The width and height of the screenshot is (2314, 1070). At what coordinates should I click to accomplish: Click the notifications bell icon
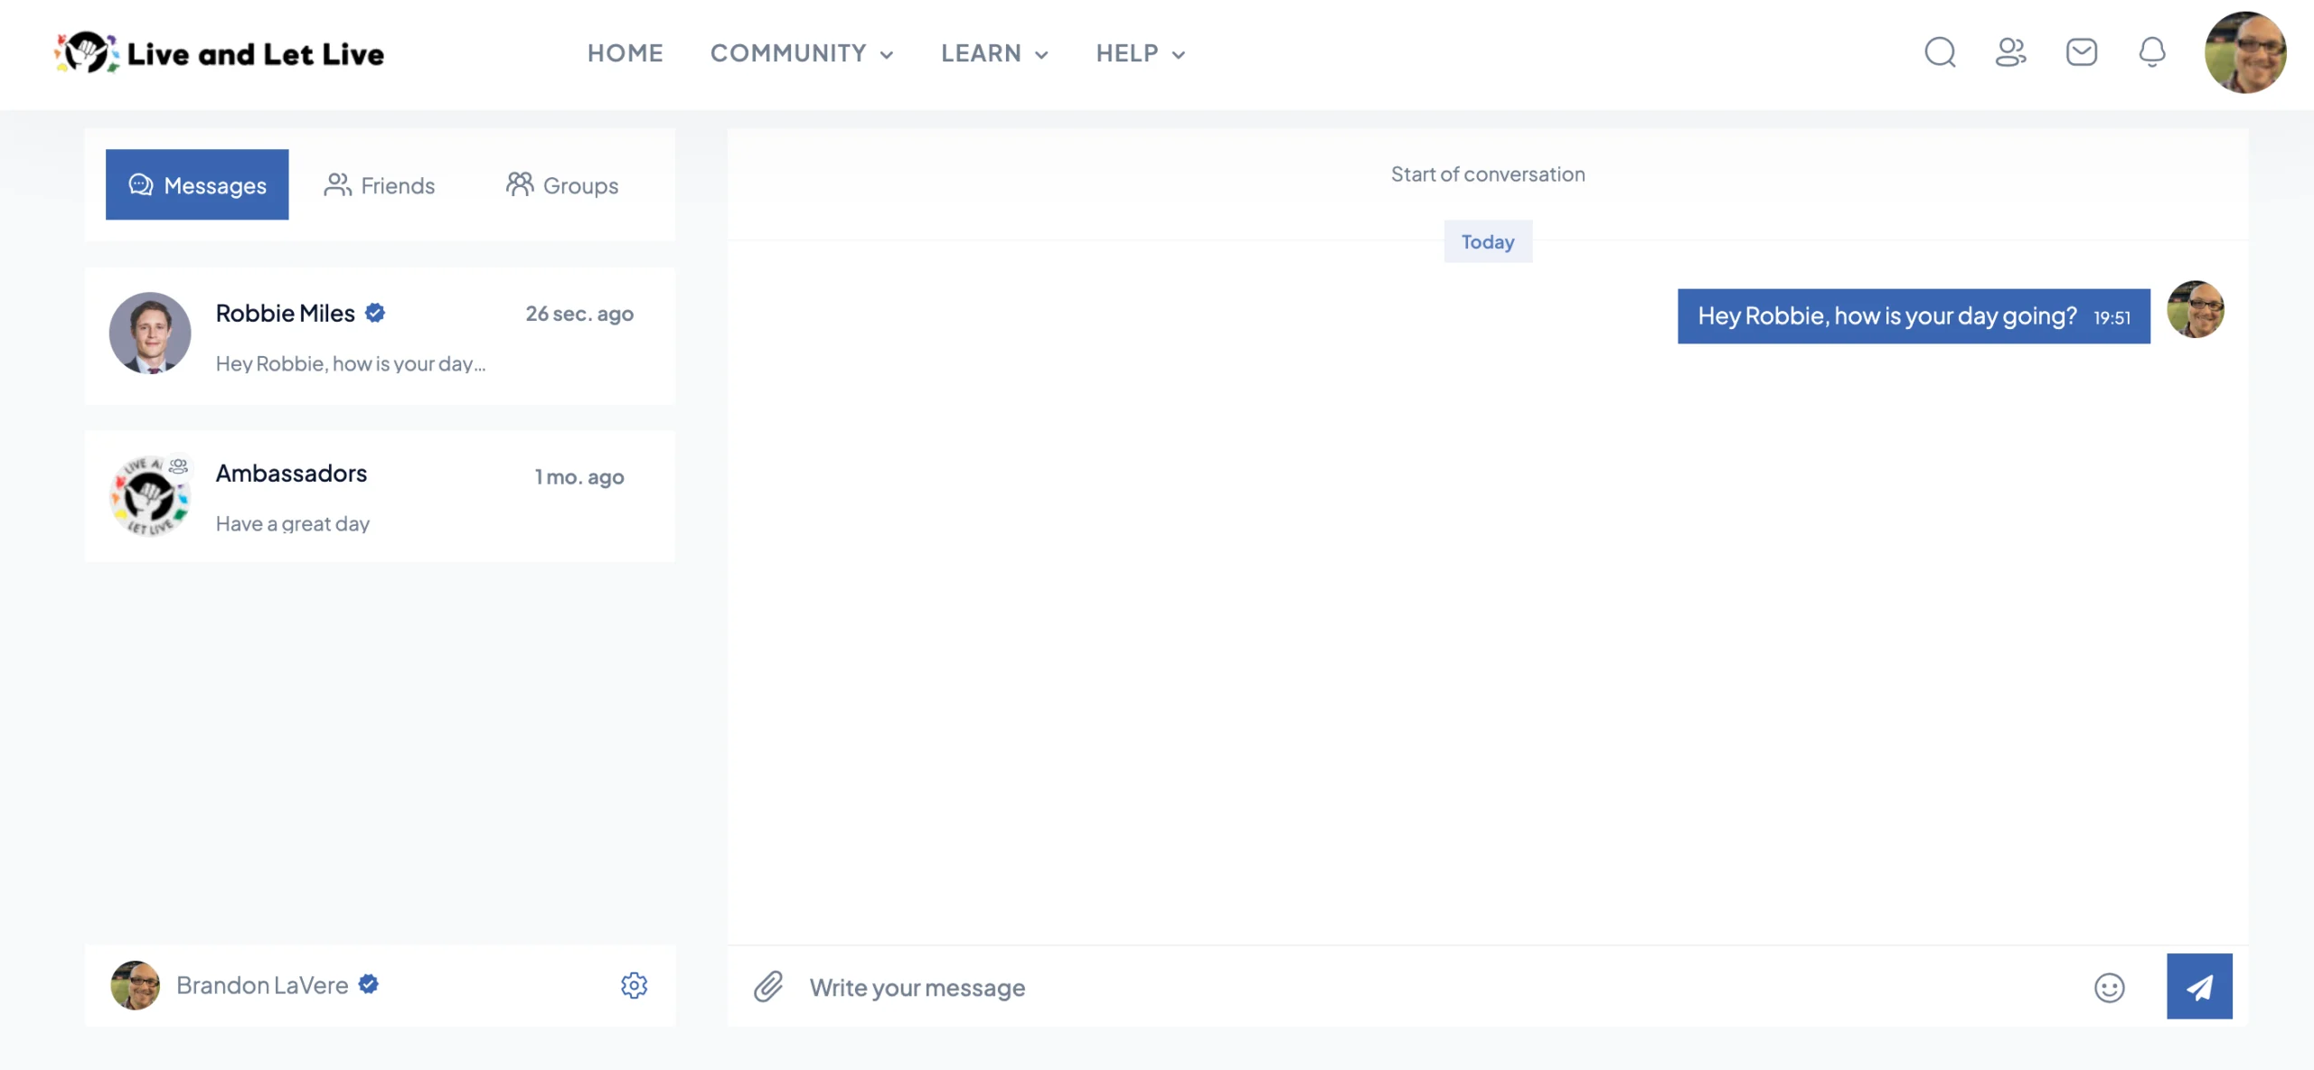pos(2151,52)
